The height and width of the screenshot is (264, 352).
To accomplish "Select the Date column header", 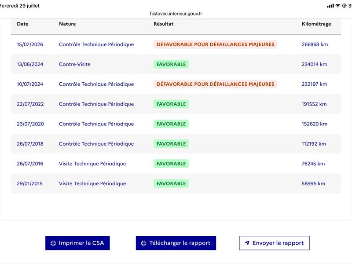I will point(23,24).
